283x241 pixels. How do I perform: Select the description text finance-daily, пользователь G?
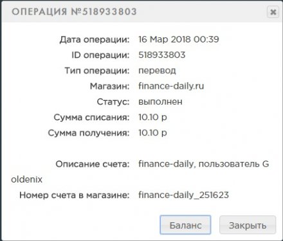point(204,164)
